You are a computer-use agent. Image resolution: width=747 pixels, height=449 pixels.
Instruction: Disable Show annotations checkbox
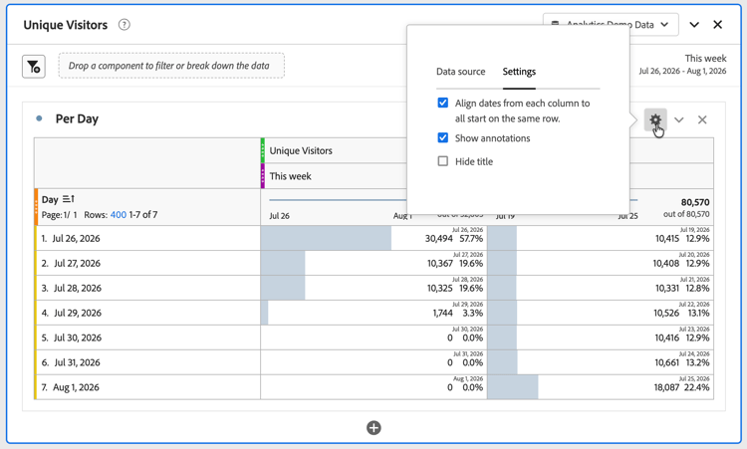pyautogui.click(x=442, y=137)
